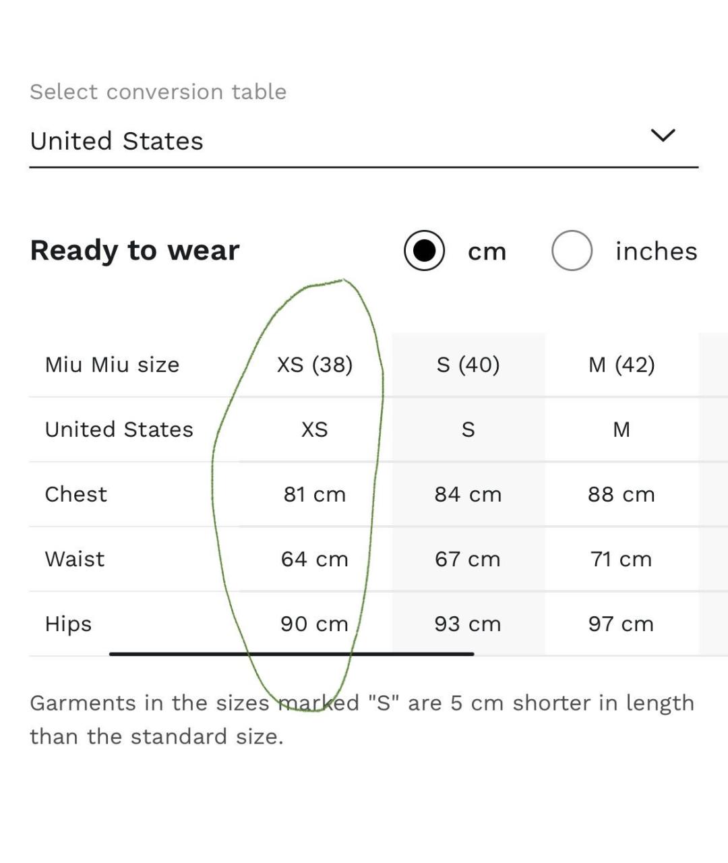This screenshot has width=728, height=863.
Task: Click the 'inches' unit label
Action: [x=656, y=251]
